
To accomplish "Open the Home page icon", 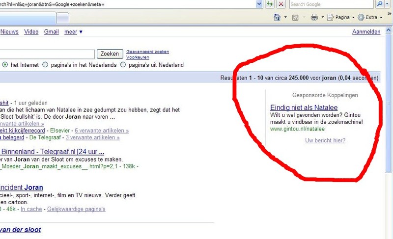I will [x=277, y=17].
